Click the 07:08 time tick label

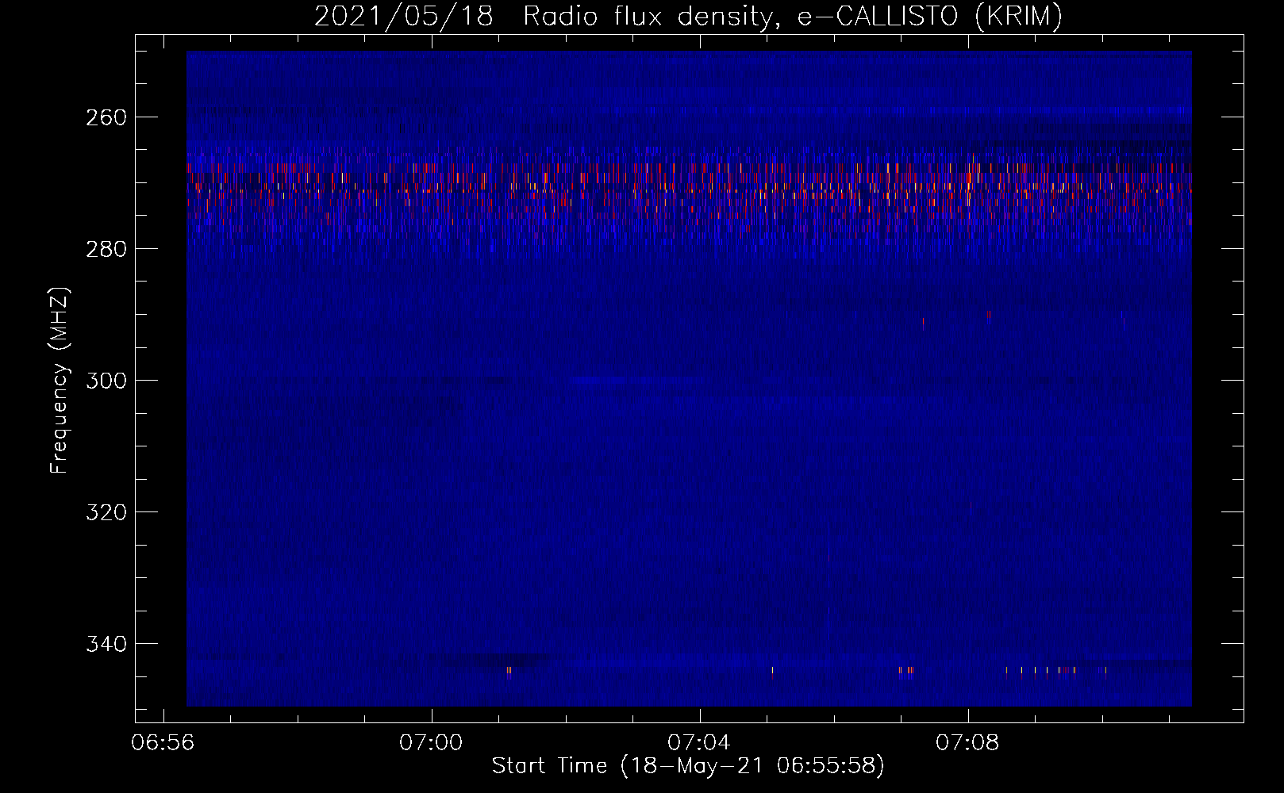tap(967, 743)
